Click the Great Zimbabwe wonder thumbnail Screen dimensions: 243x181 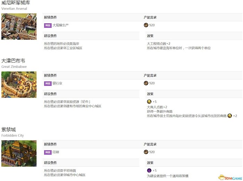19,84
